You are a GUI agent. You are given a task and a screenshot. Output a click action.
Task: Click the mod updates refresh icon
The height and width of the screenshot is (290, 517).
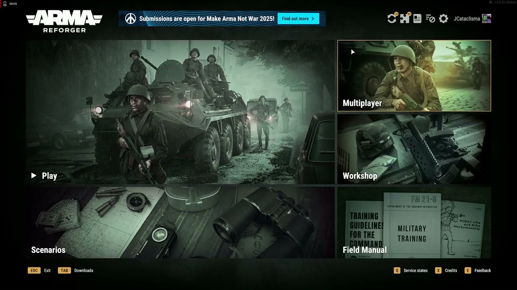391,19
